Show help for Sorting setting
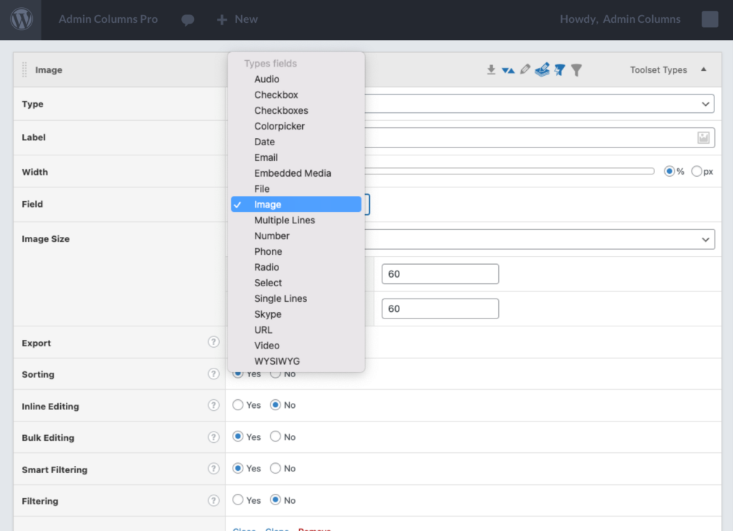 pos(213,374)
